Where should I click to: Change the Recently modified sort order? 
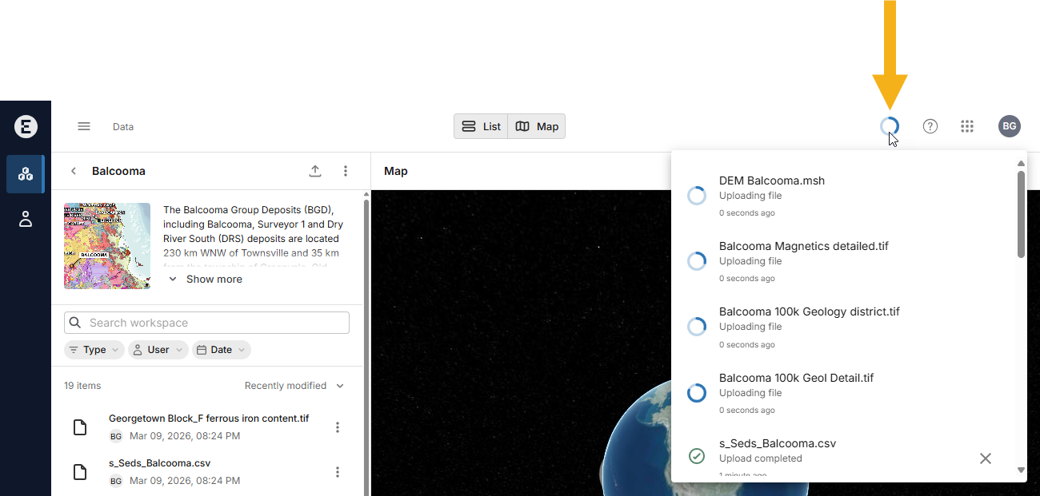pyautogui.click(x=294, y=386)
